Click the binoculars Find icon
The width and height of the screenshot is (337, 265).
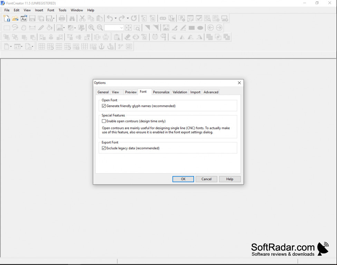click(72, 19)
